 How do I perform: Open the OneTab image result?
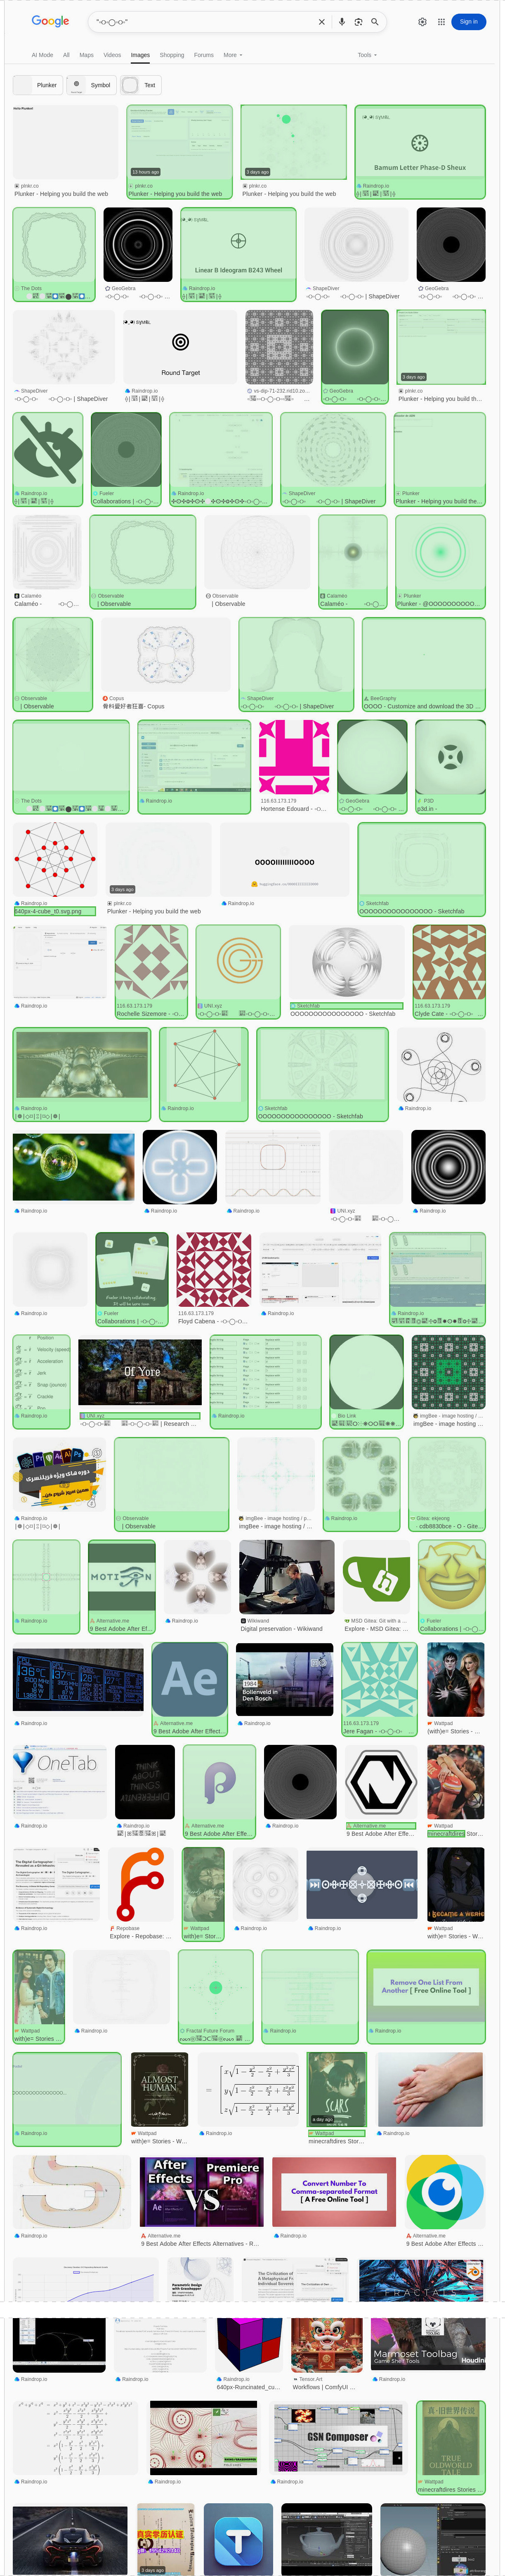[x=60, y=1782]
